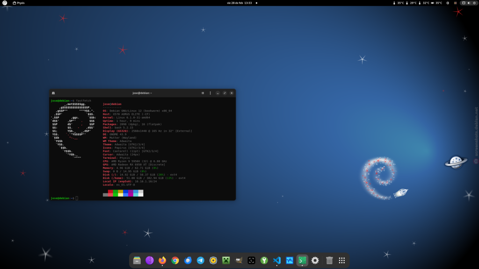Click the terminal command prompt line
The height and width of the screenshot is (269, 479).
coord(77,198)
